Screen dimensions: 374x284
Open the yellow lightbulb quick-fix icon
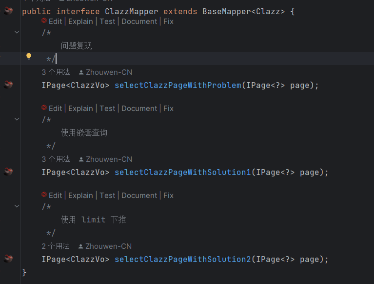point(29,57)
